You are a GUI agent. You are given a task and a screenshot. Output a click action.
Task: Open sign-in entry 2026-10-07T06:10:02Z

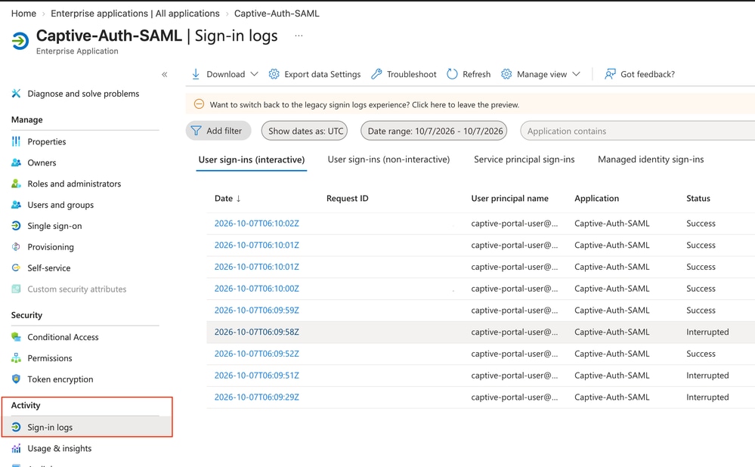click(x=257, y=224)
